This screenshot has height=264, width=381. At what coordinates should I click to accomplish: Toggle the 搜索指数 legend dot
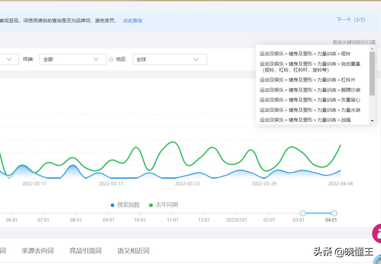[x=112, y=205]
